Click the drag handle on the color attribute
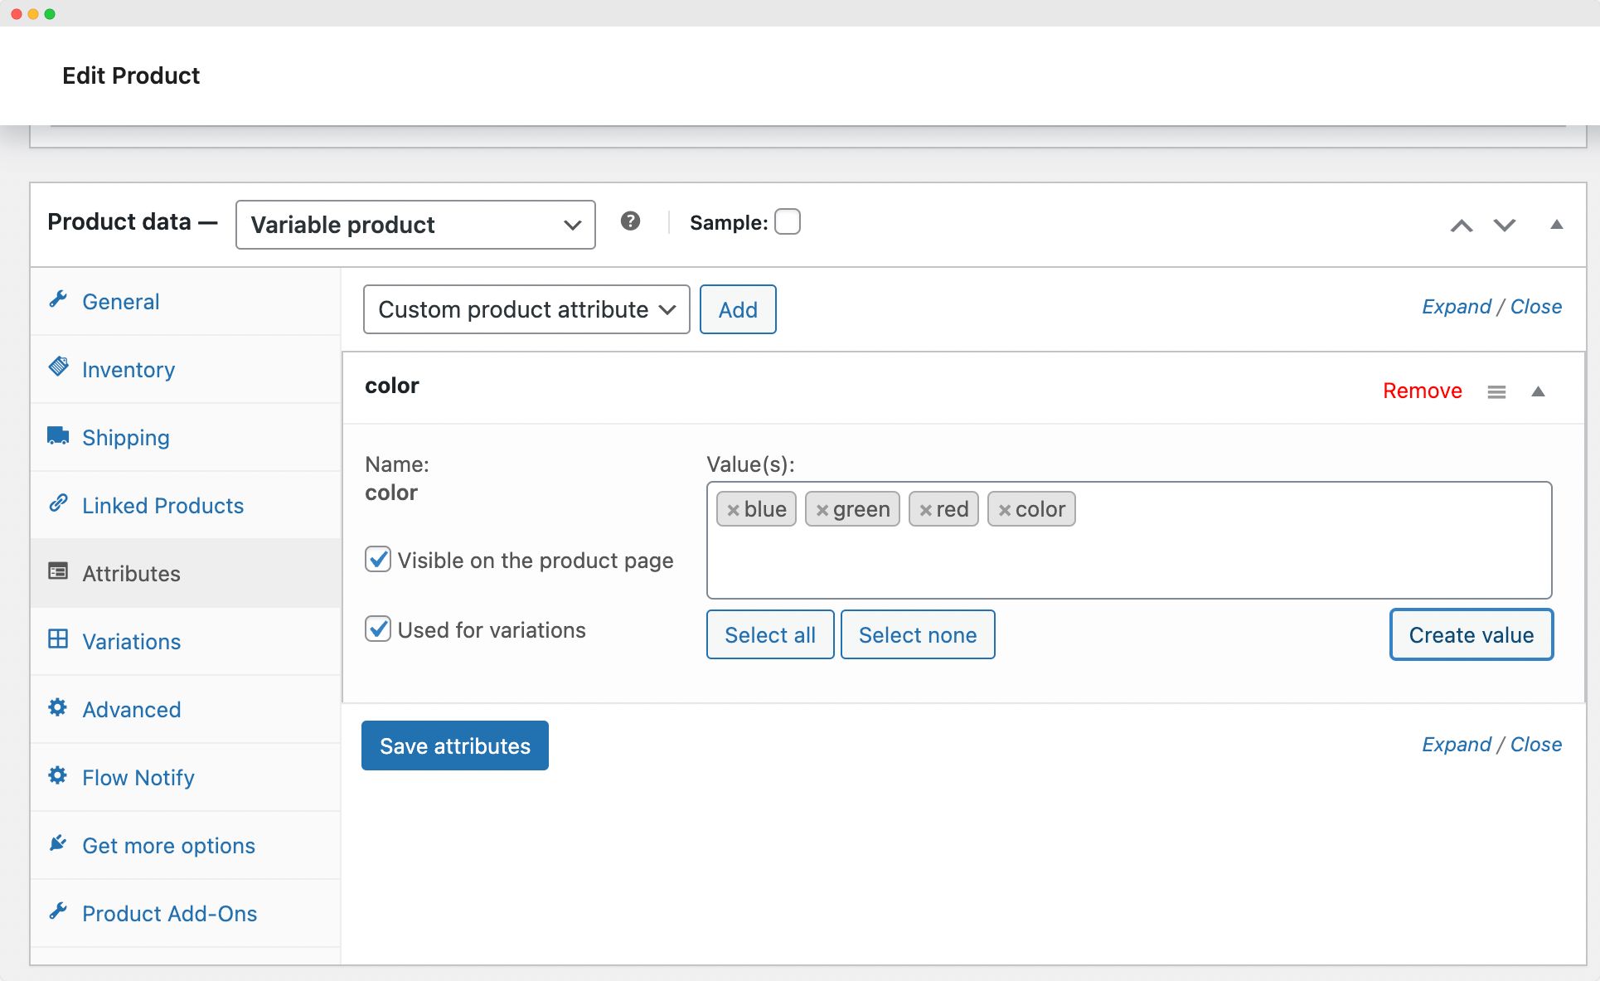The height and width of the screenshot is (981, 1600). (x=1496, y=391)
